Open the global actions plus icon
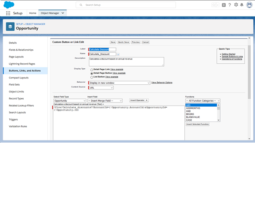 point(224,5)
